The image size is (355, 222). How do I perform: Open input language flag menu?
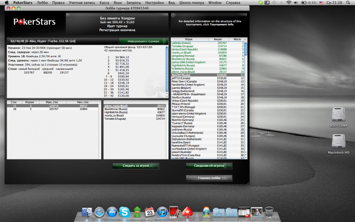321,3
